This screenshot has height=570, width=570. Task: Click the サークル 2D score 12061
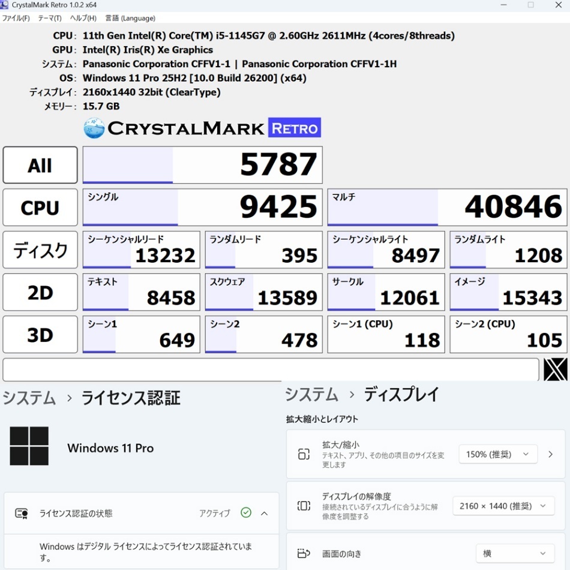(386, 292)
